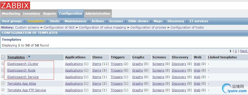
Task: Click the iyunv.com watermark logo
Action: tap(234, 88)
